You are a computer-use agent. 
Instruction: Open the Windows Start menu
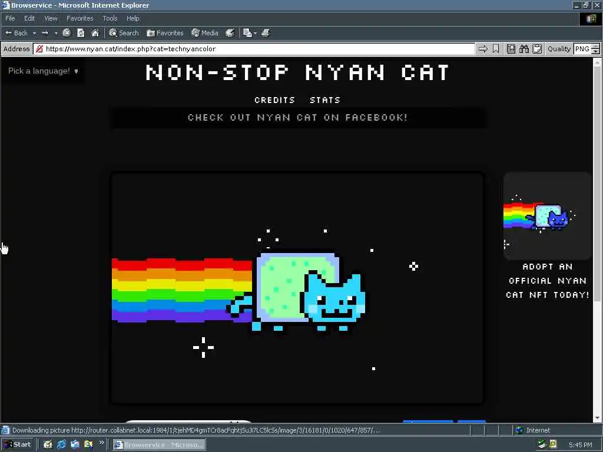pos(18,445)
